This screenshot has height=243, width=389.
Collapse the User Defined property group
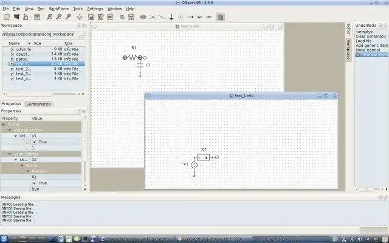(10, 154)
